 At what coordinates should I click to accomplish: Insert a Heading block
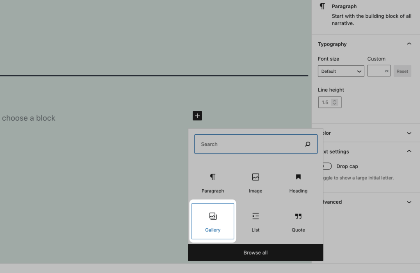298,183
